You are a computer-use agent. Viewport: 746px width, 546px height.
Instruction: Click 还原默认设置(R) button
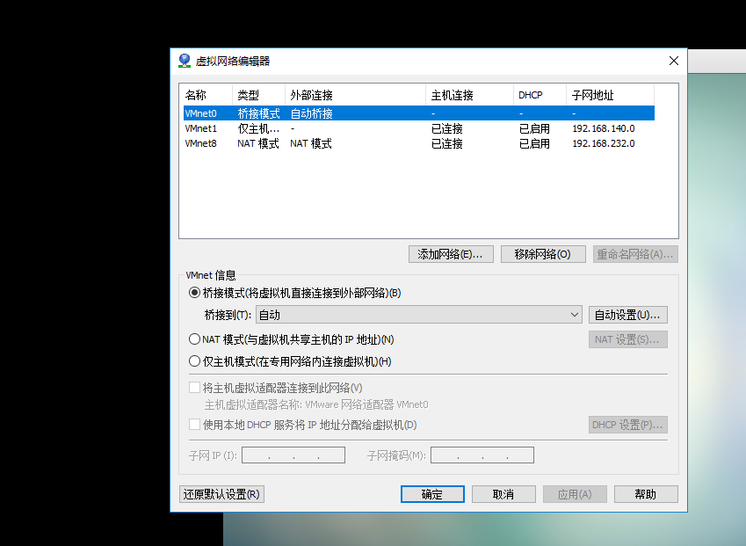221,494
